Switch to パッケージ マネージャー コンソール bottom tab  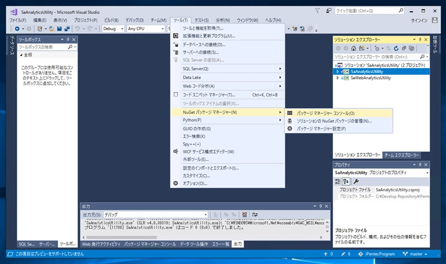(x=150, y=244)
